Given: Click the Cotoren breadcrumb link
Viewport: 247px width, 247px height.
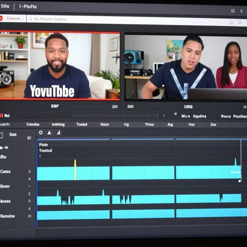Looking at the screenshot, I should pos(13,18).
